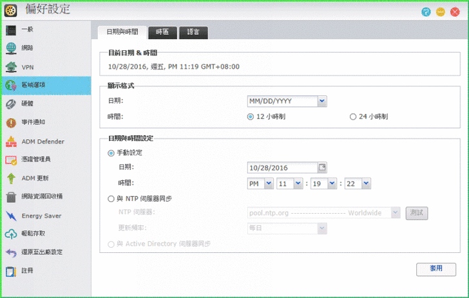
Task: Open the update frequency (每日) dropdown
Action: coord(322,228)
